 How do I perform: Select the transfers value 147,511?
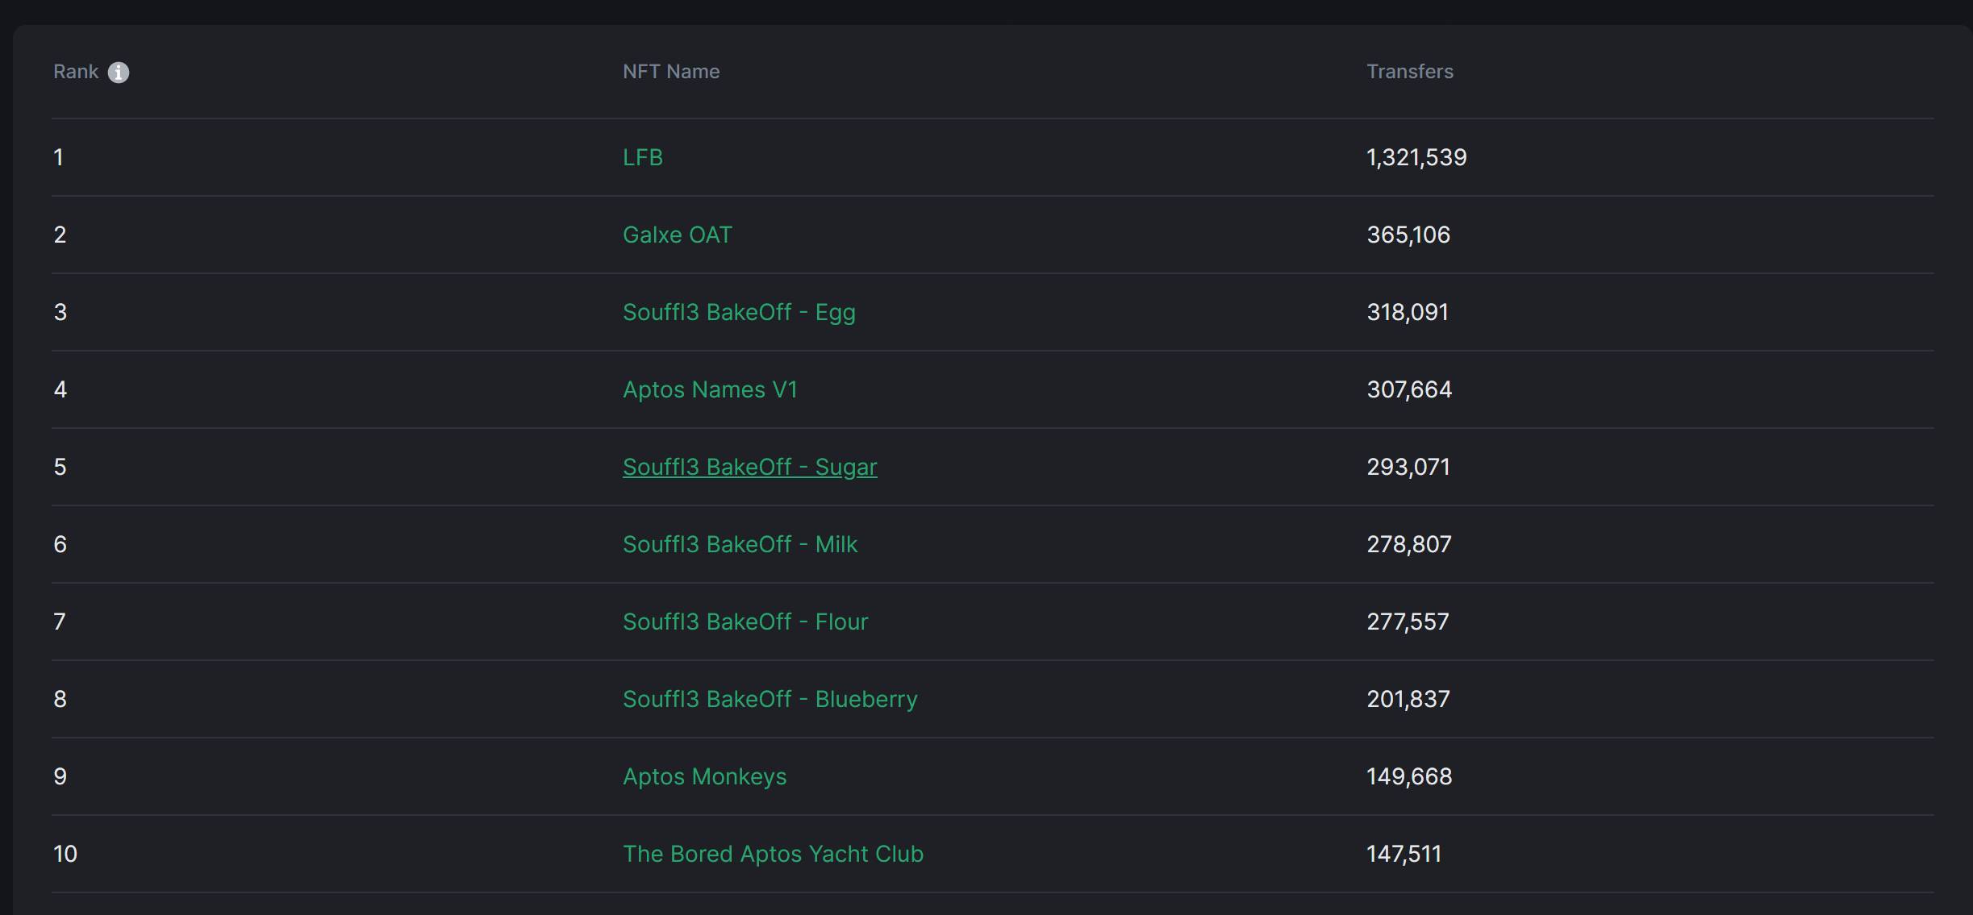click(x=1404, y=854)
